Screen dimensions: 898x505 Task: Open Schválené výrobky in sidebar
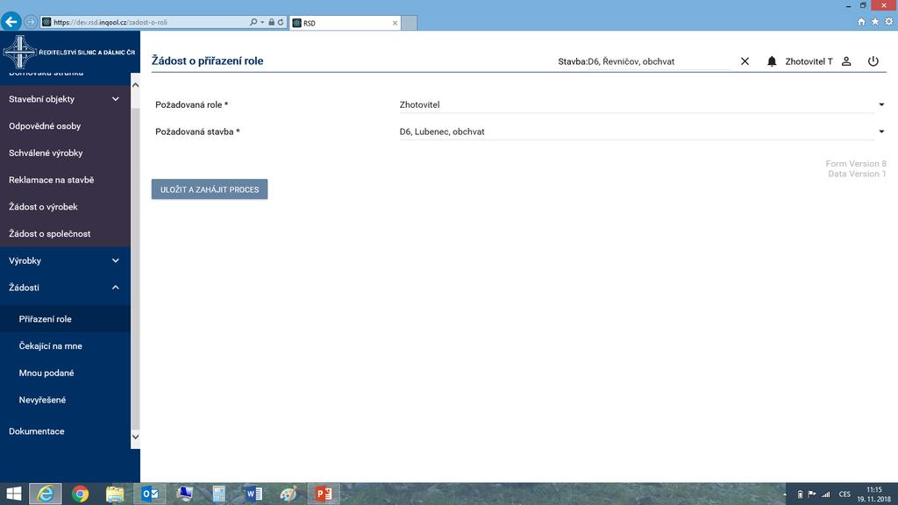point(65,153)
